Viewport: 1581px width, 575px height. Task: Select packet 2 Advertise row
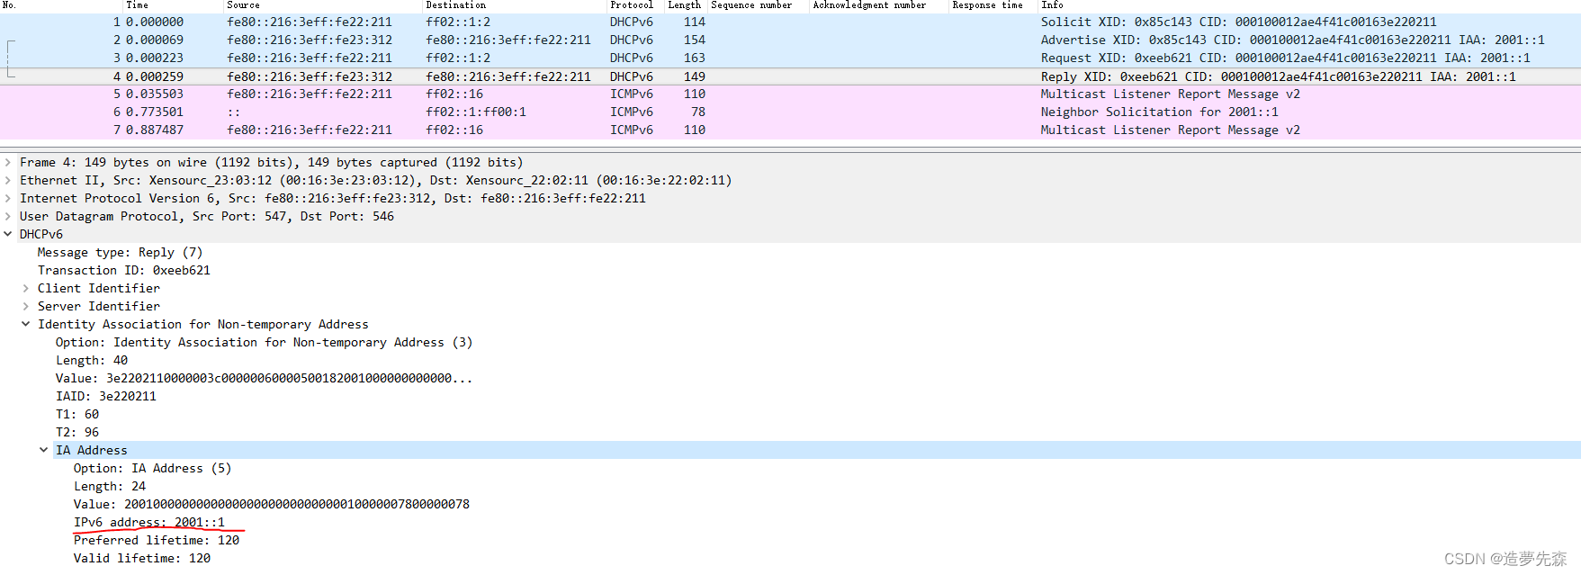pos(790,40)
